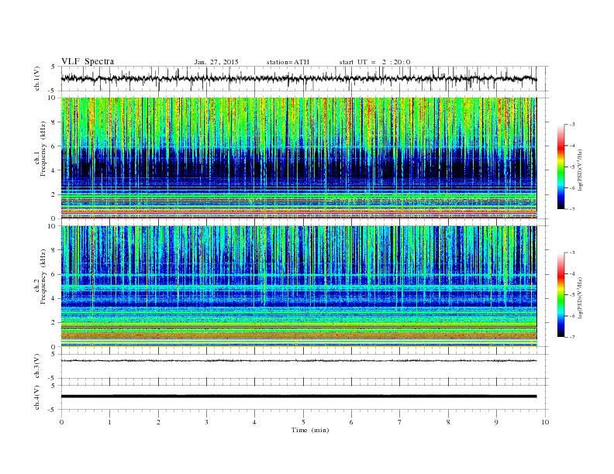614x474 pixels.
Task: Click the "station=ATH" header label
Action: coord(288,62)
